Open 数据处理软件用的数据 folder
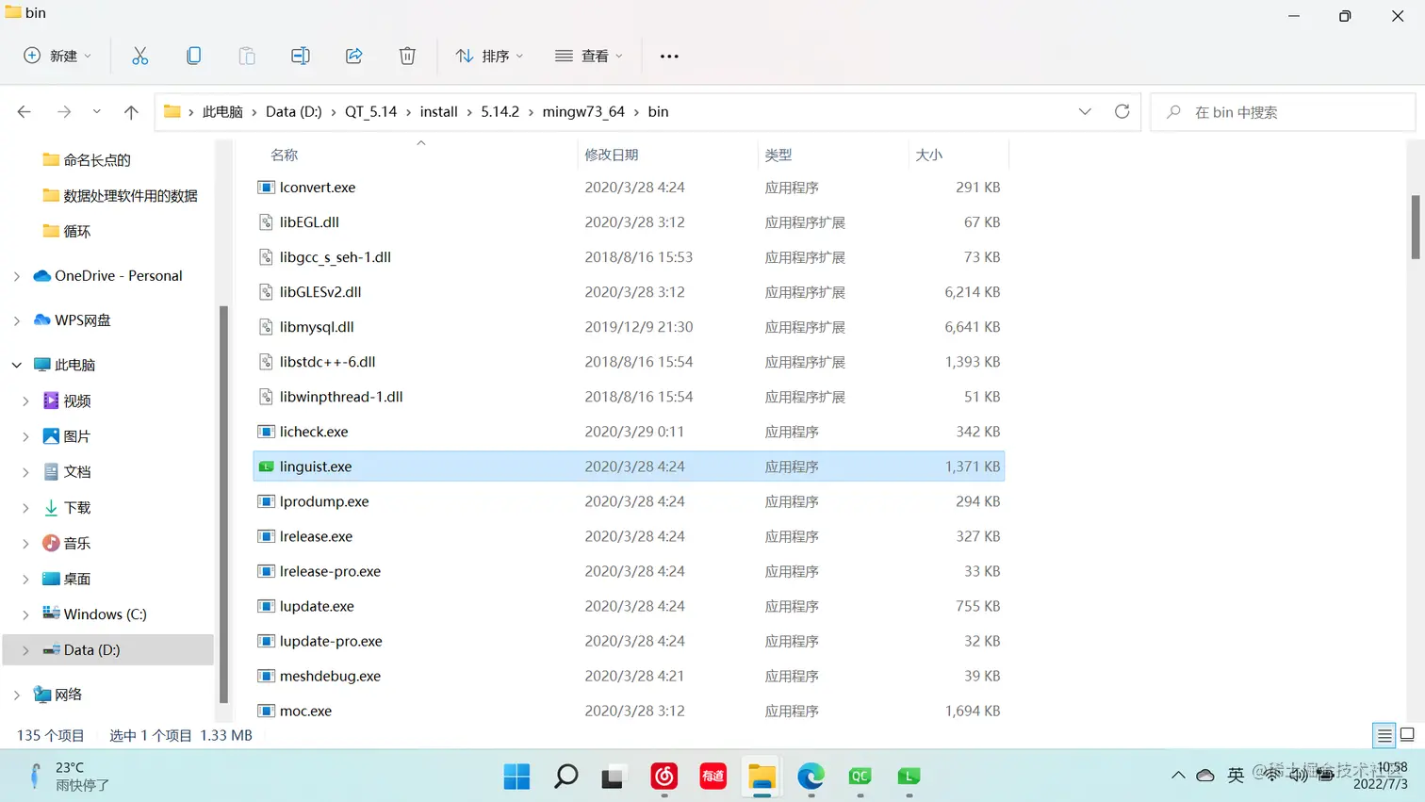This screenshot has width=1425, height=802. tap(130, 195)
